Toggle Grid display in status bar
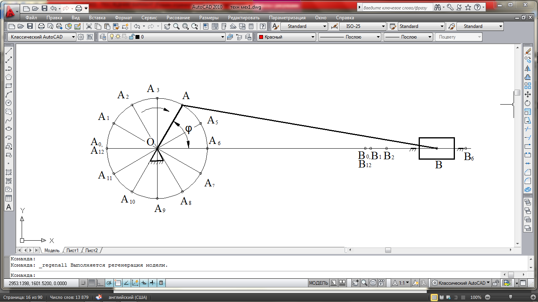Screen dimensions: 538x302 coord(91,283)
